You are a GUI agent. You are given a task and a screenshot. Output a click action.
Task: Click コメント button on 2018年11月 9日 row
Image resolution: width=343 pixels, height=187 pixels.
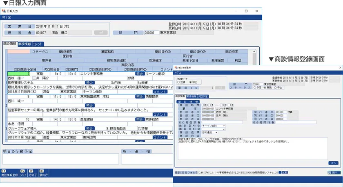pyautogui.click(x=160, y=137)
